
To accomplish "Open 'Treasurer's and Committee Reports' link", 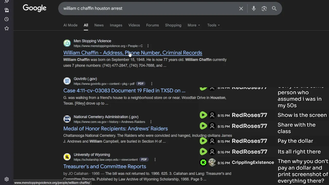I will (x=105, y=166).
